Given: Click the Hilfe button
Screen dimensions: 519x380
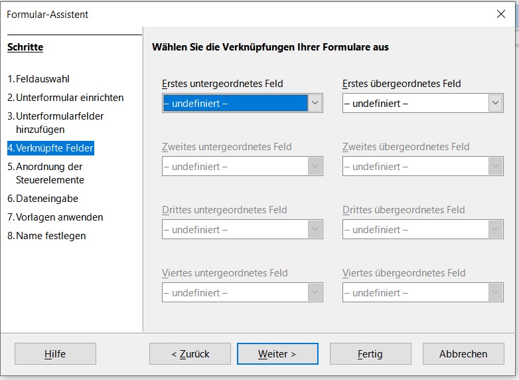Looking at the screenshot, I should (55, 354).
